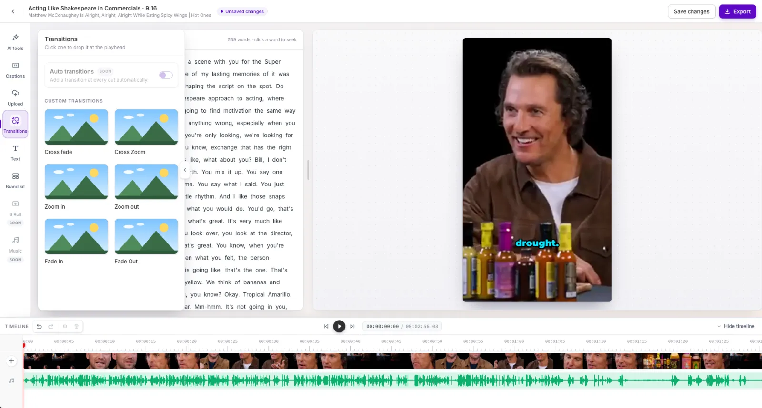The height and width of the screenshot is (408, 762).
Task: Redo the timeline action
Action: (51, 326)
